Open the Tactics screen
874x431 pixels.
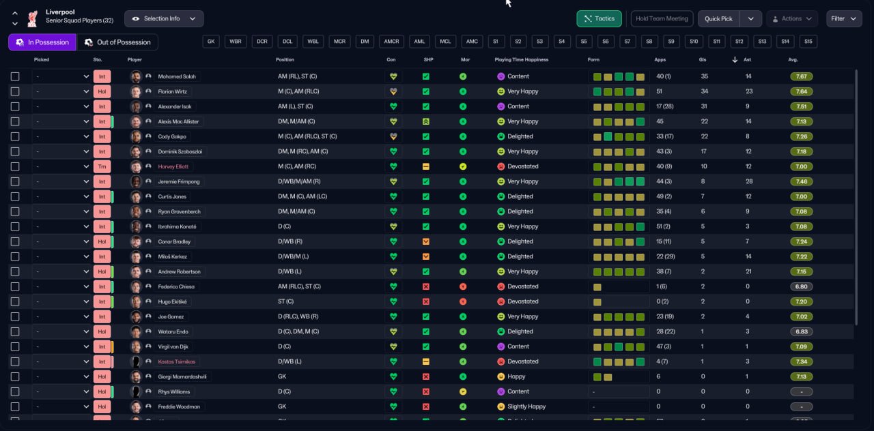[x=599, y=19]
